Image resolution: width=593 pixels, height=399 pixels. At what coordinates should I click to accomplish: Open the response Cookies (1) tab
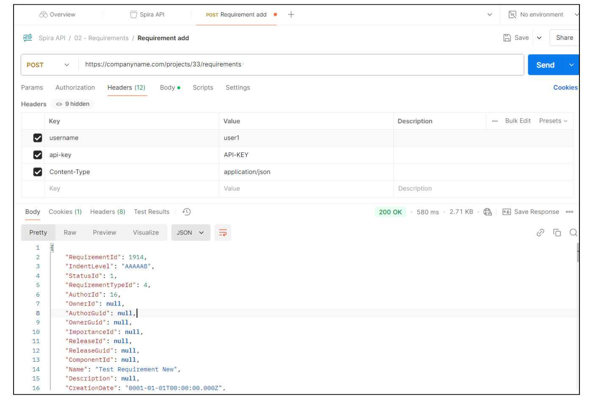[x=65, y=212]
